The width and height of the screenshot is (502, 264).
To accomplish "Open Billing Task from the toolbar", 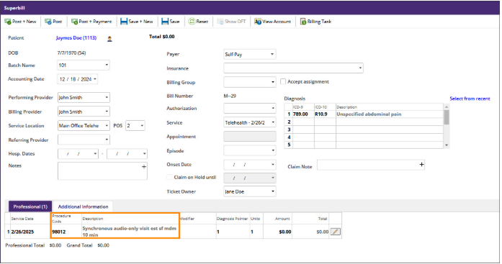I will tap(315, 22).
